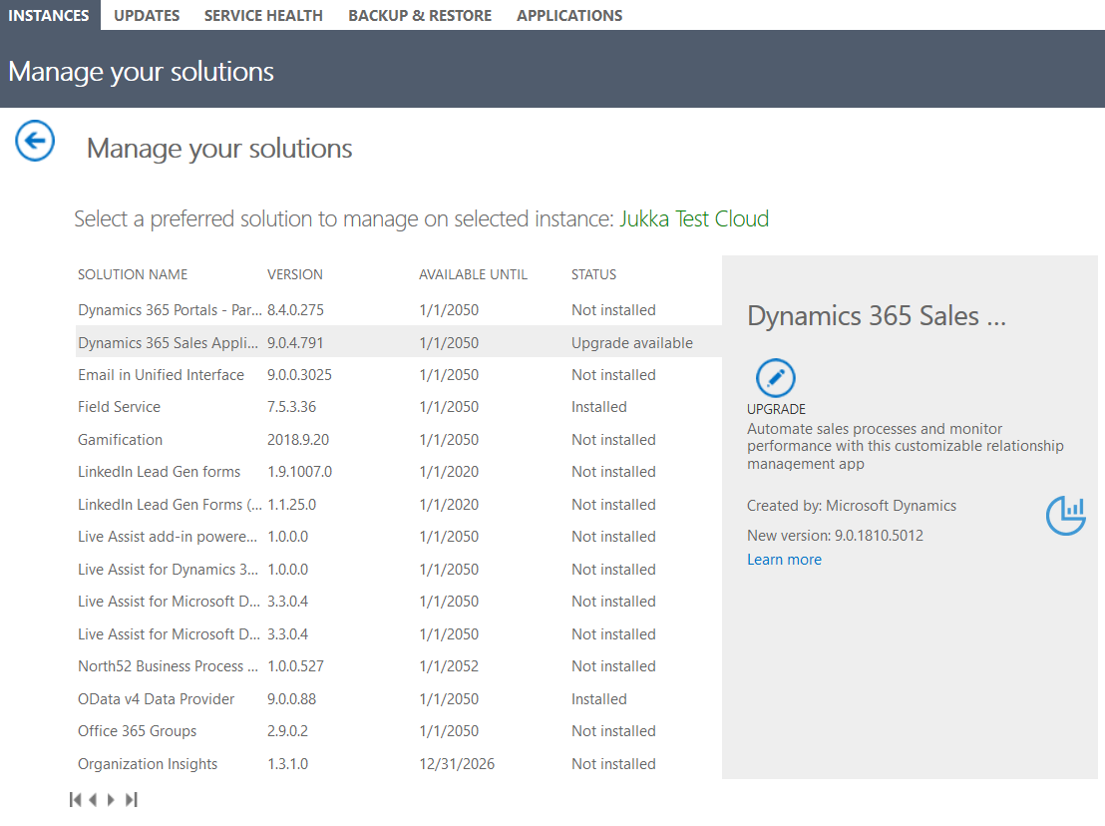Open the Service Health tab
Screen dimensions: 1105x826
[263, 16]
